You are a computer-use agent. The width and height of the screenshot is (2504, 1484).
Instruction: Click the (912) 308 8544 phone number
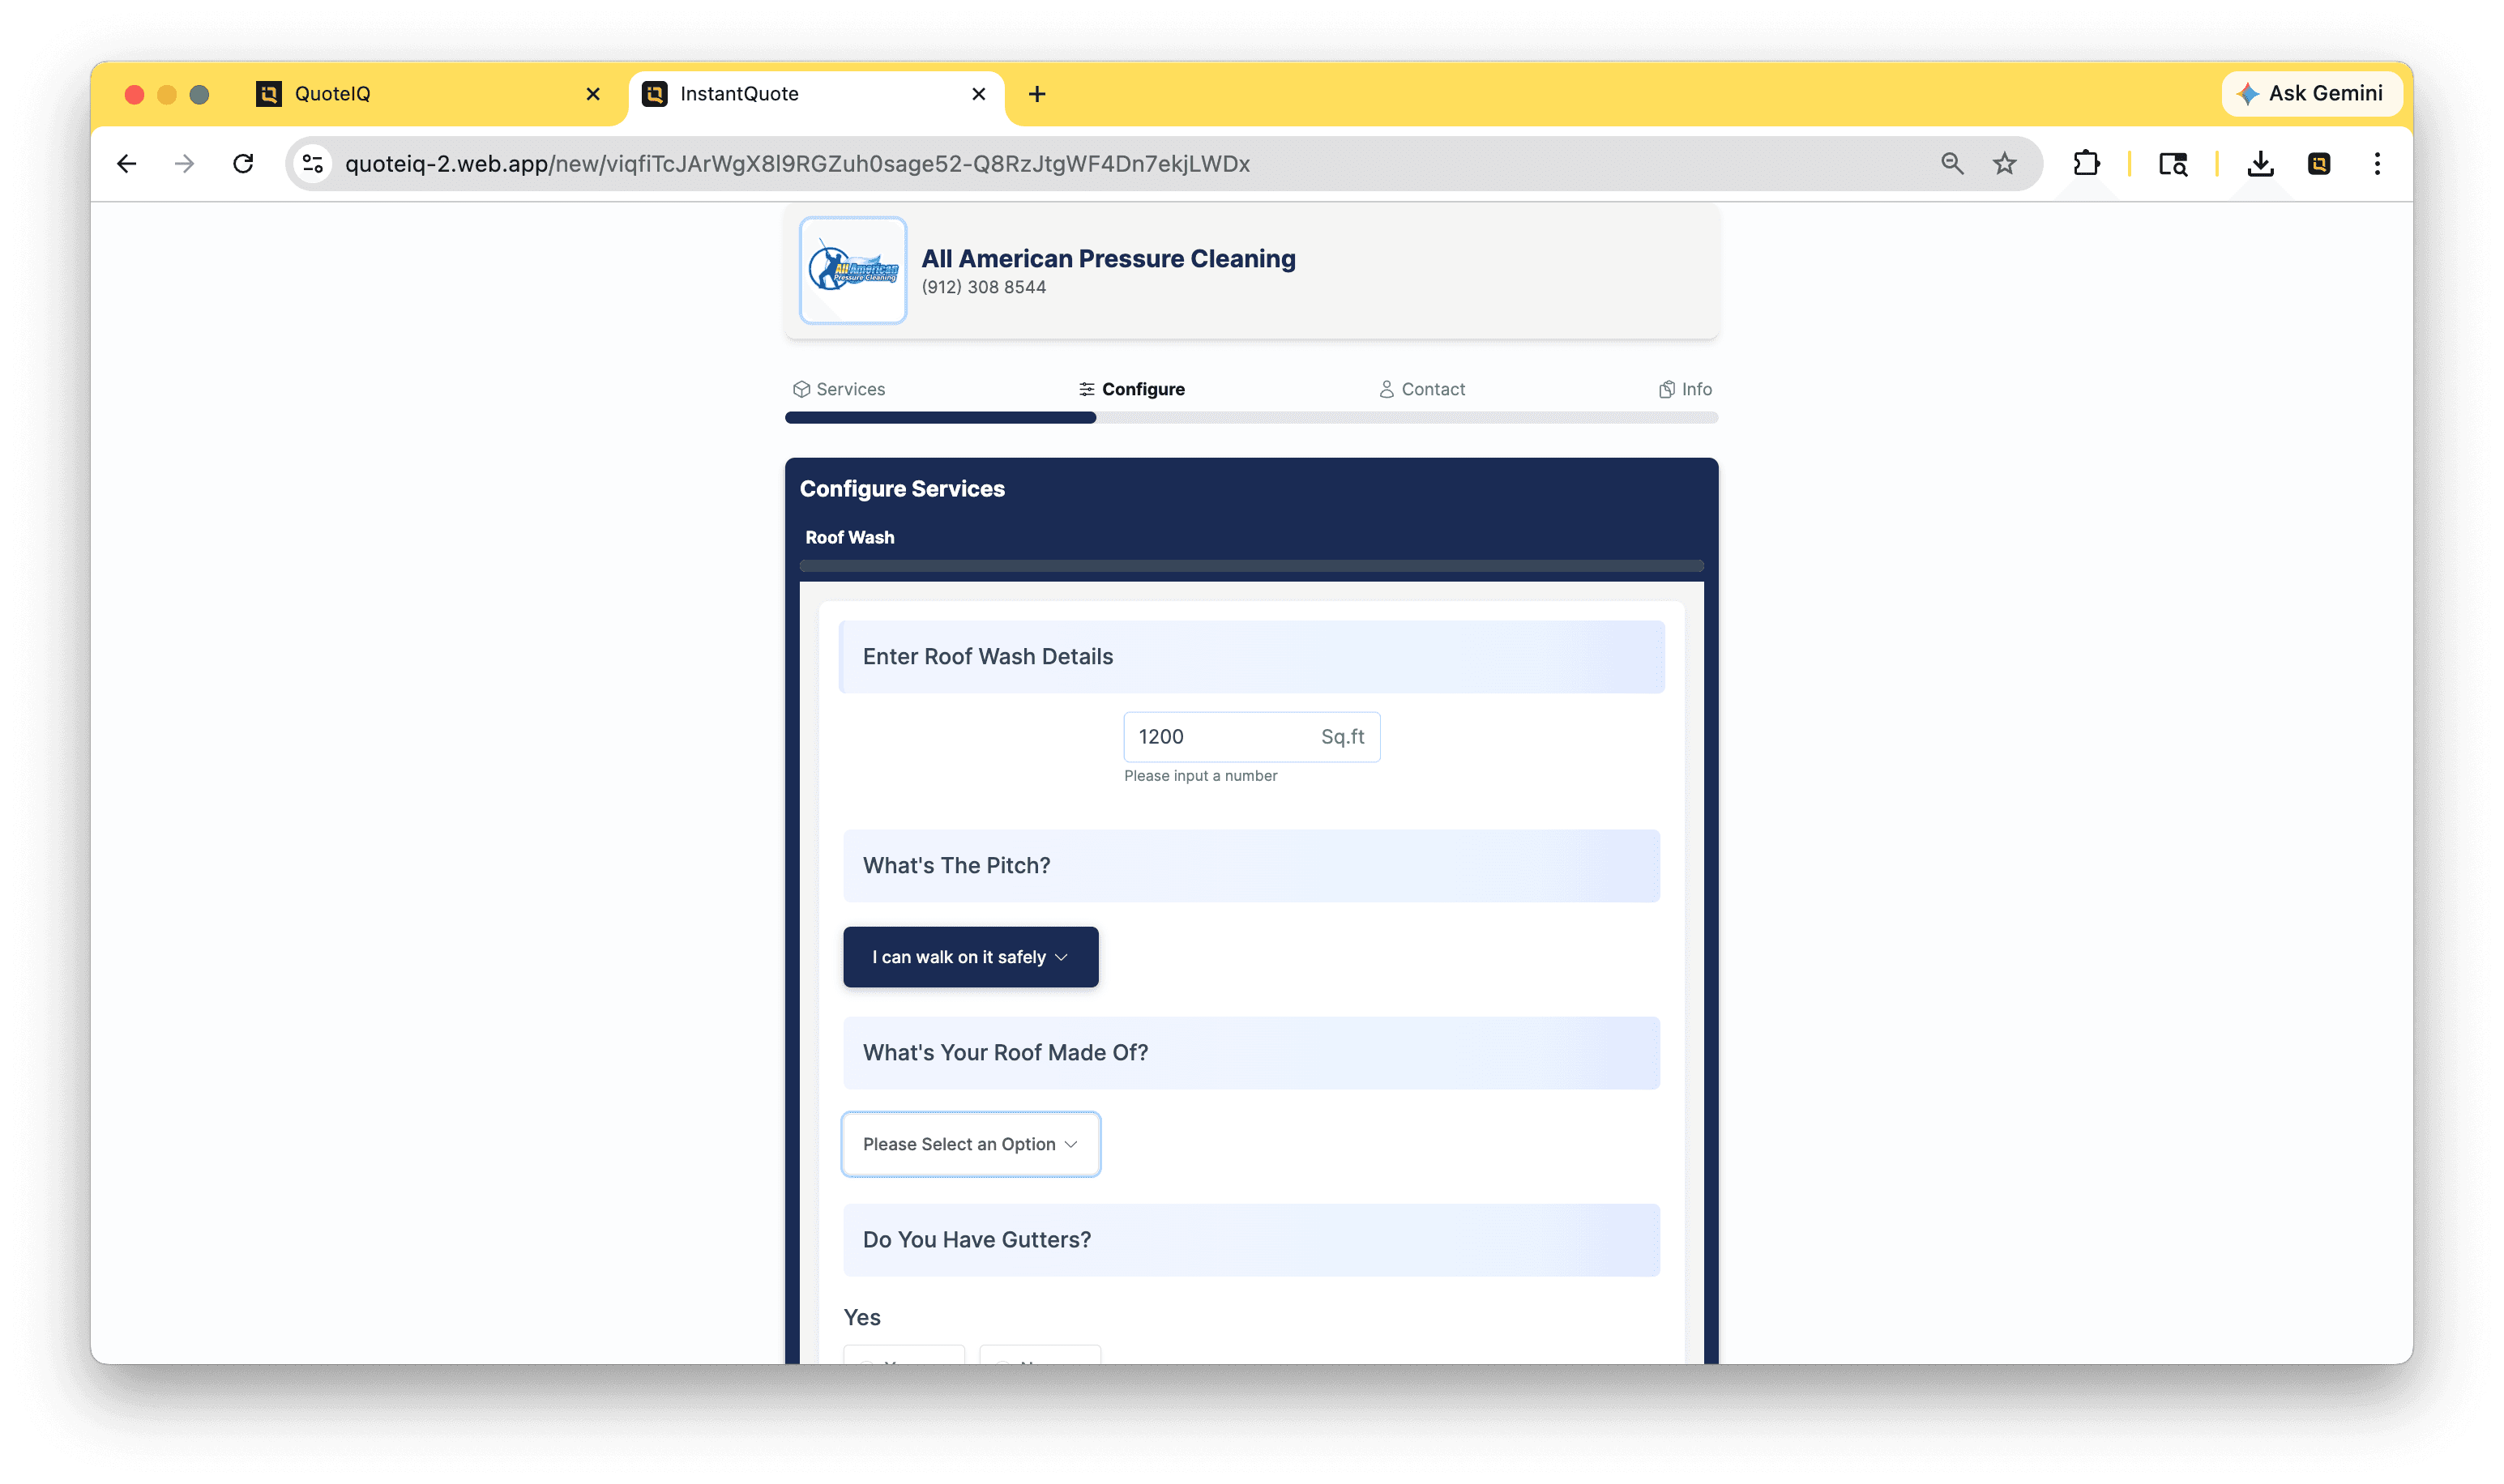tap(984, 287)
